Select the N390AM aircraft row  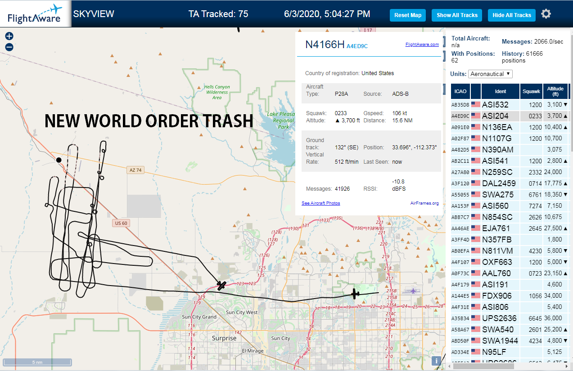coord(510,150)
